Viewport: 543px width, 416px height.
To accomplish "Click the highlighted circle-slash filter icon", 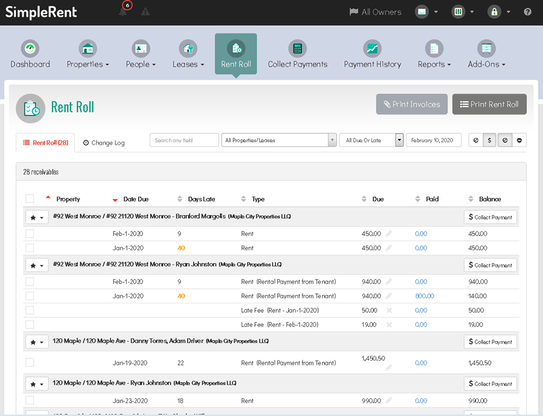I will tap(505, 140).
